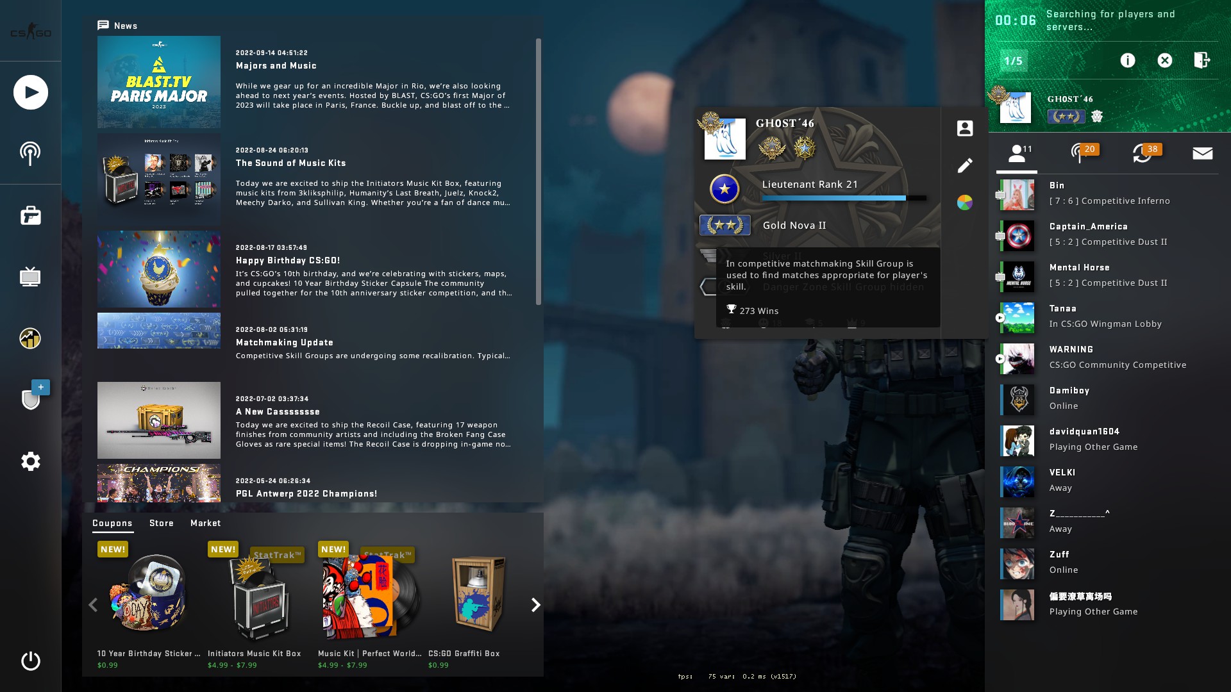Open the stats chart sidebar icon
Screen dimensions: 1231x692
(x=30, y=338)
